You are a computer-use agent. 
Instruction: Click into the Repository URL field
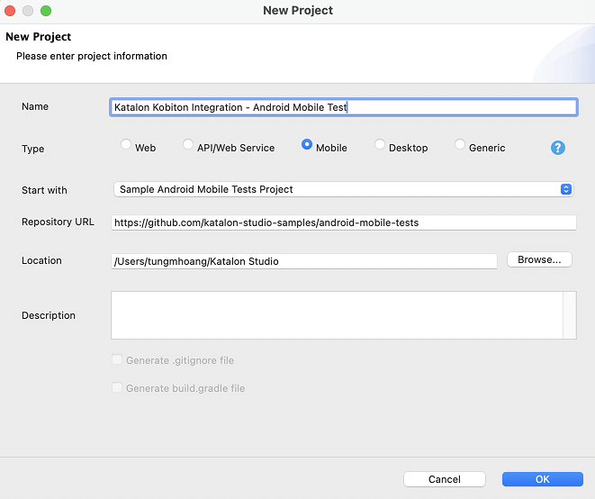tap(344, 222)
